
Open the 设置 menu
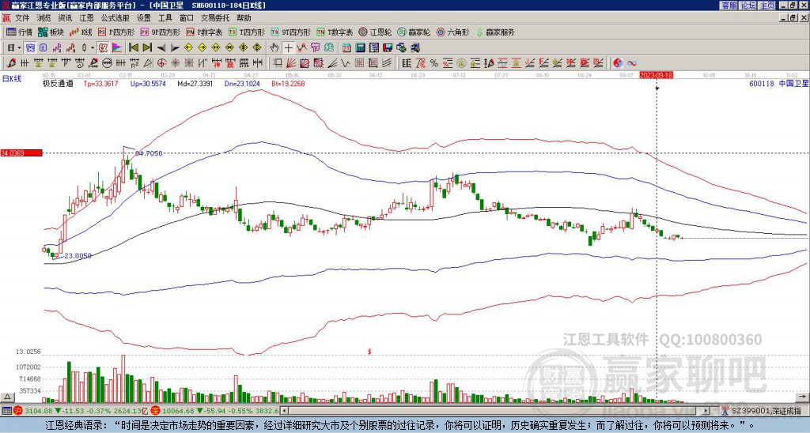coord(144,18)
